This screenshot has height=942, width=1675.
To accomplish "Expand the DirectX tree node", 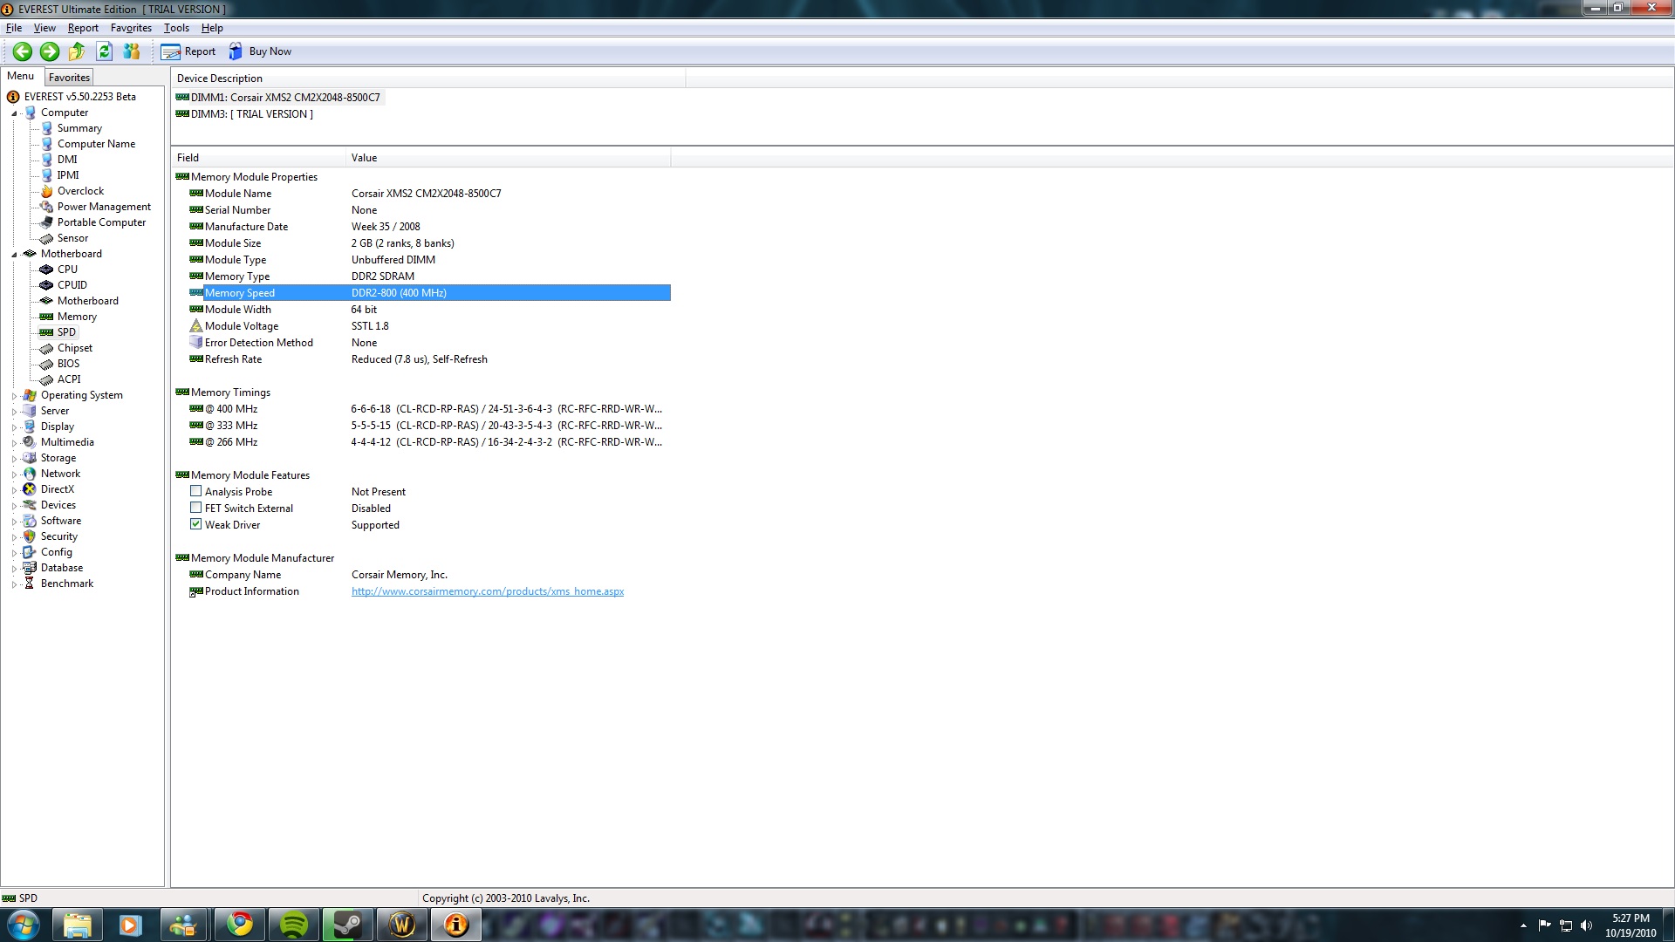I will pos(14,490).
